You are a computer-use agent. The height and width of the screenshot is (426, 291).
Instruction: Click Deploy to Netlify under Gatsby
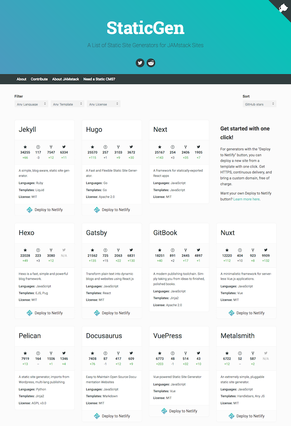(x=112, y=313)
